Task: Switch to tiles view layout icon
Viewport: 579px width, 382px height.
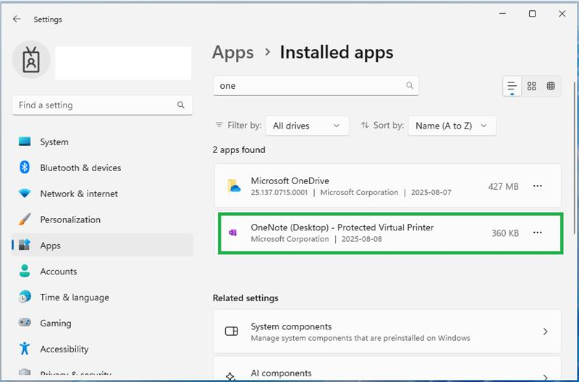Action: pyautogui.click(x=551, y=86)
